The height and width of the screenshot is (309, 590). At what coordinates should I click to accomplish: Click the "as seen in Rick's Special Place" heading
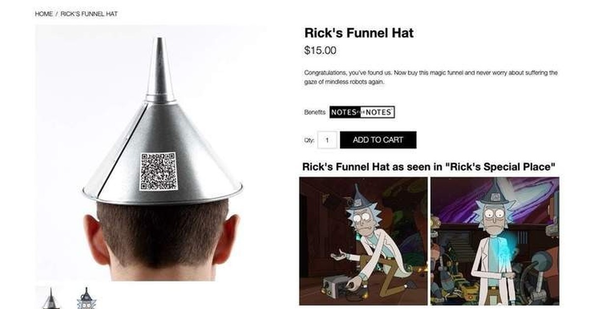point(429,166)
